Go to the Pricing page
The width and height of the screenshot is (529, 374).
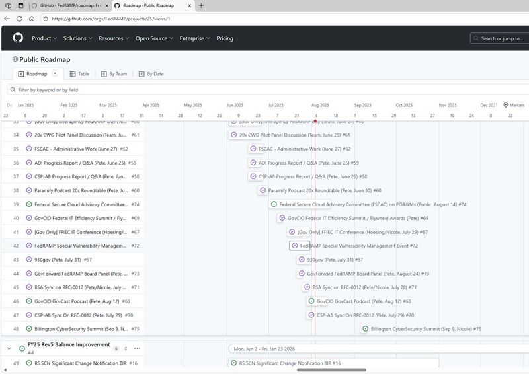225,38
